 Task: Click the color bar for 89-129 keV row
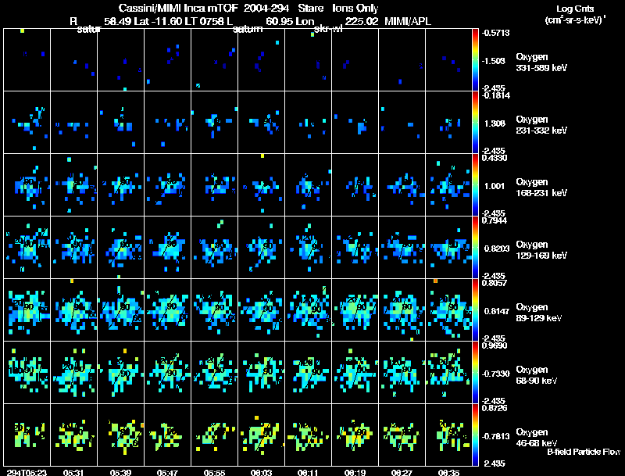475,310
